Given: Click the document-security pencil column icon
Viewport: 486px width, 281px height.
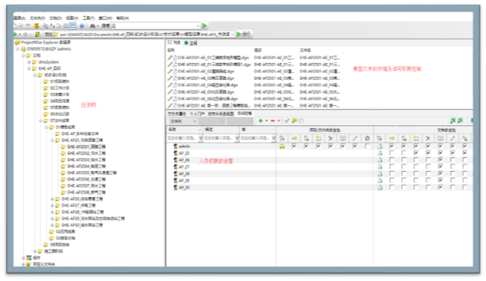Looking at the screenshot, I should [453, 138].
